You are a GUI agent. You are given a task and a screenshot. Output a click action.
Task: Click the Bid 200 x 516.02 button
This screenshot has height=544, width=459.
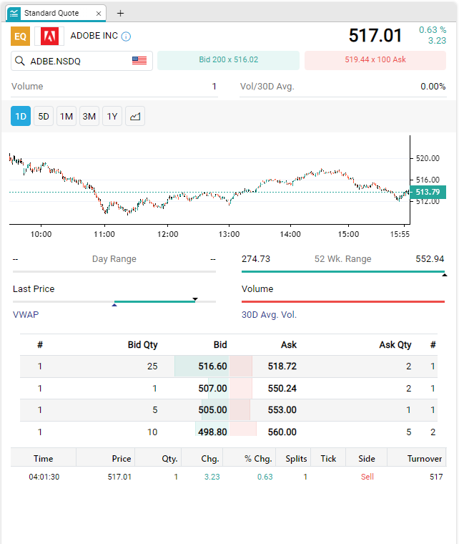(228, 60)
